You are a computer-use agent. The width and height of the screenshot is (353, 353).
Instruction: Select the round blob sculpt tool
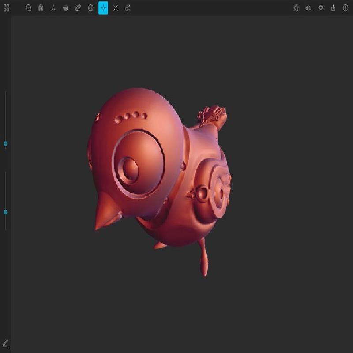29,8
